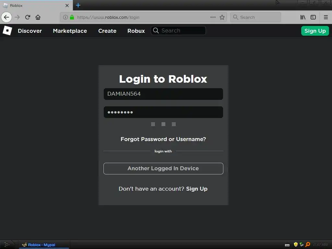Click the green padlock security icon

[x=72, y=17]
